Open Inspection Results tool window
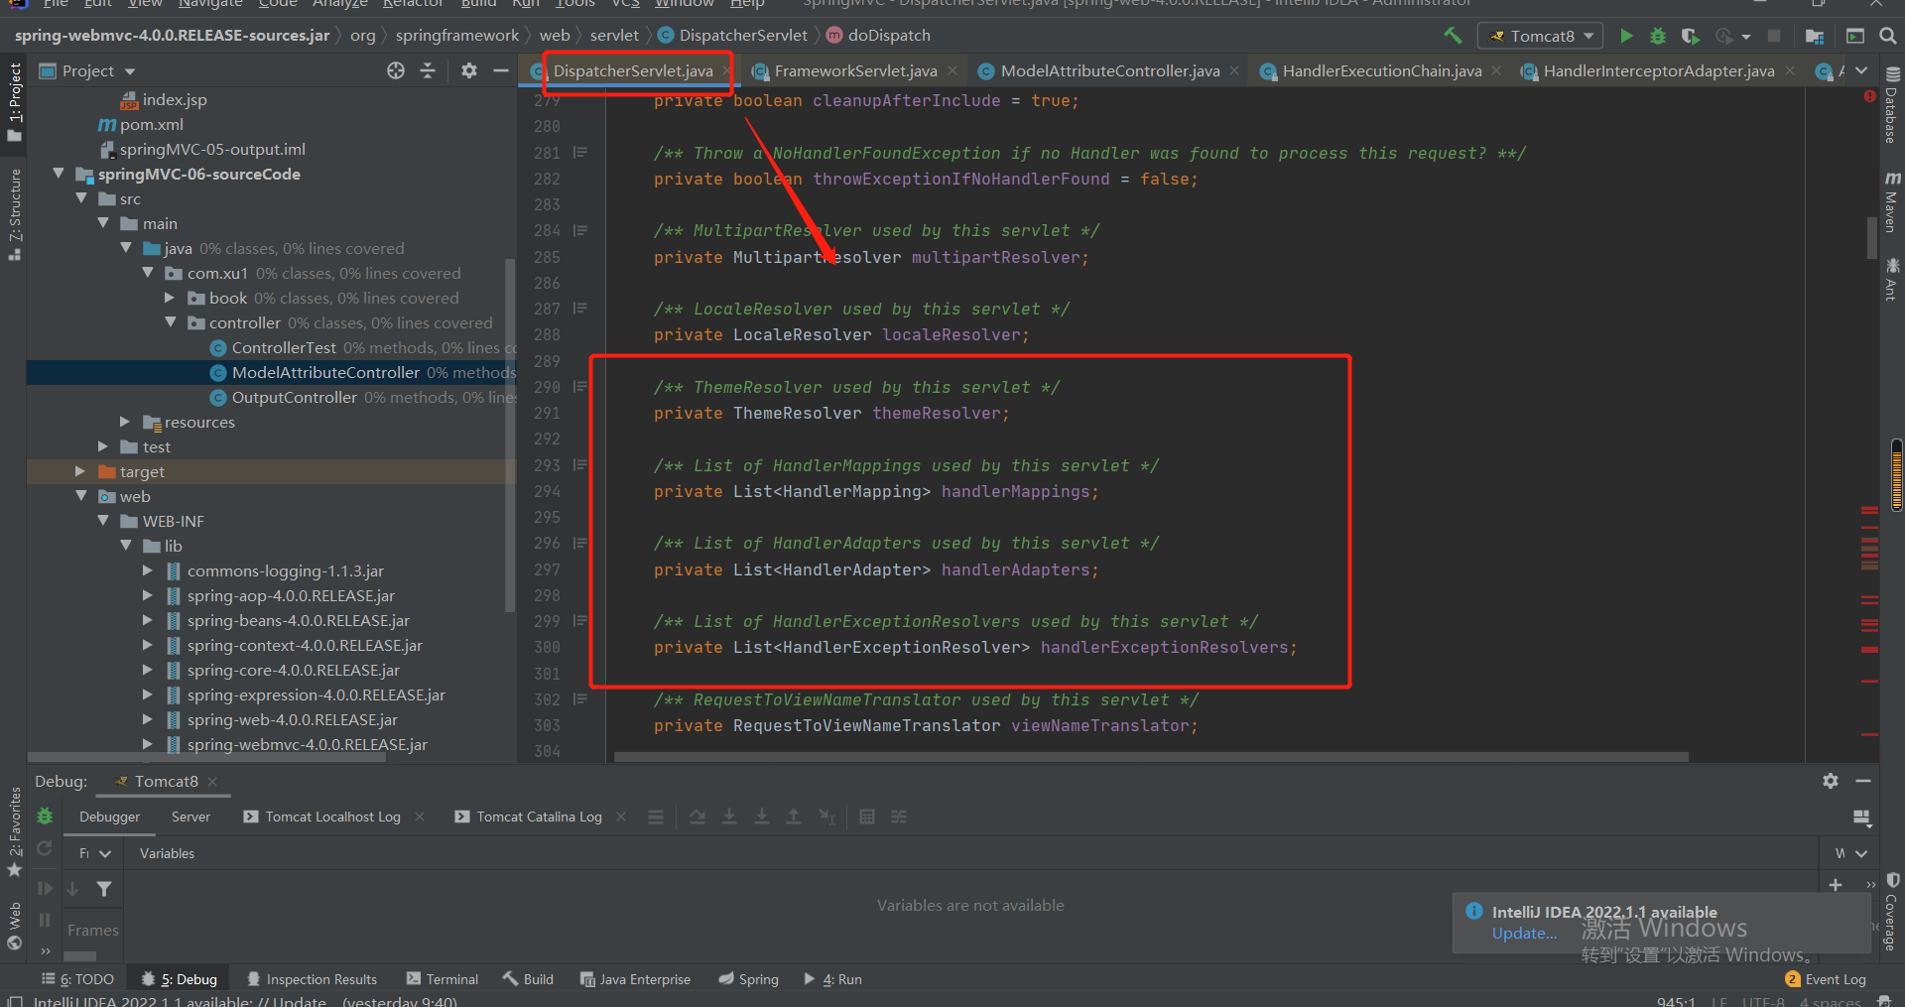Image resolution: width=1905 pixels, height=1007 pixels. click(x=313, y=979)
